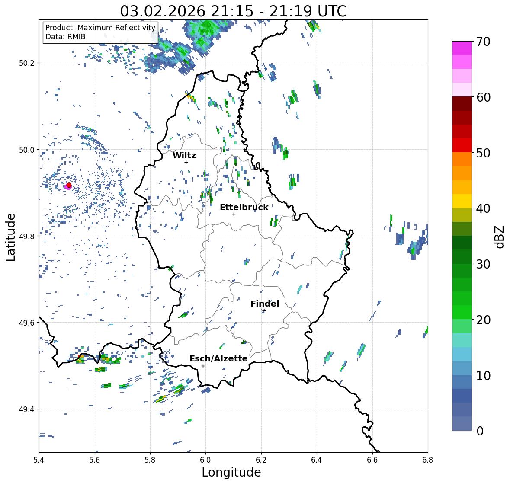Screen dimensions: 510x483
Task: Click the plus marker below Ettelbruck
Action: click(234, 214)
